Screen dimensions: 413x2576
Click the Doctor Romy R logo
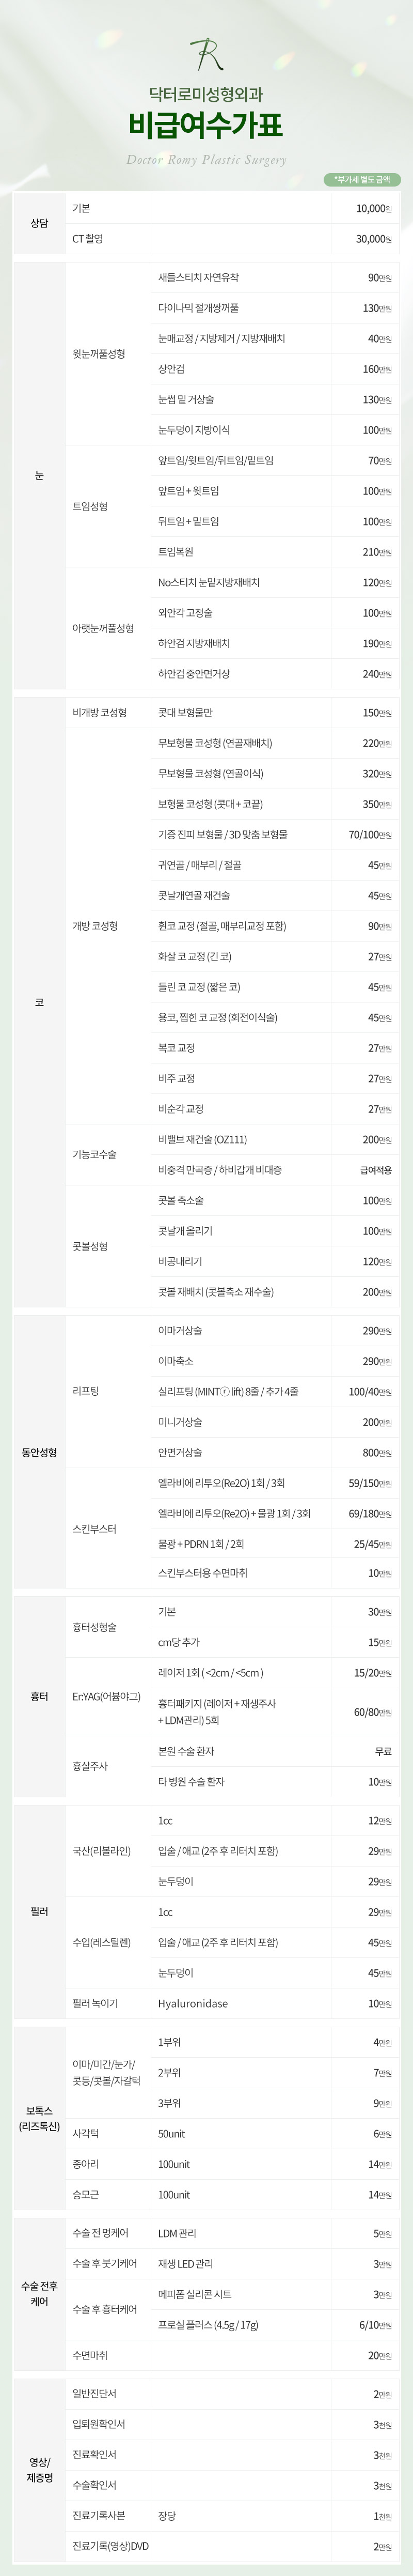[206, 55]
